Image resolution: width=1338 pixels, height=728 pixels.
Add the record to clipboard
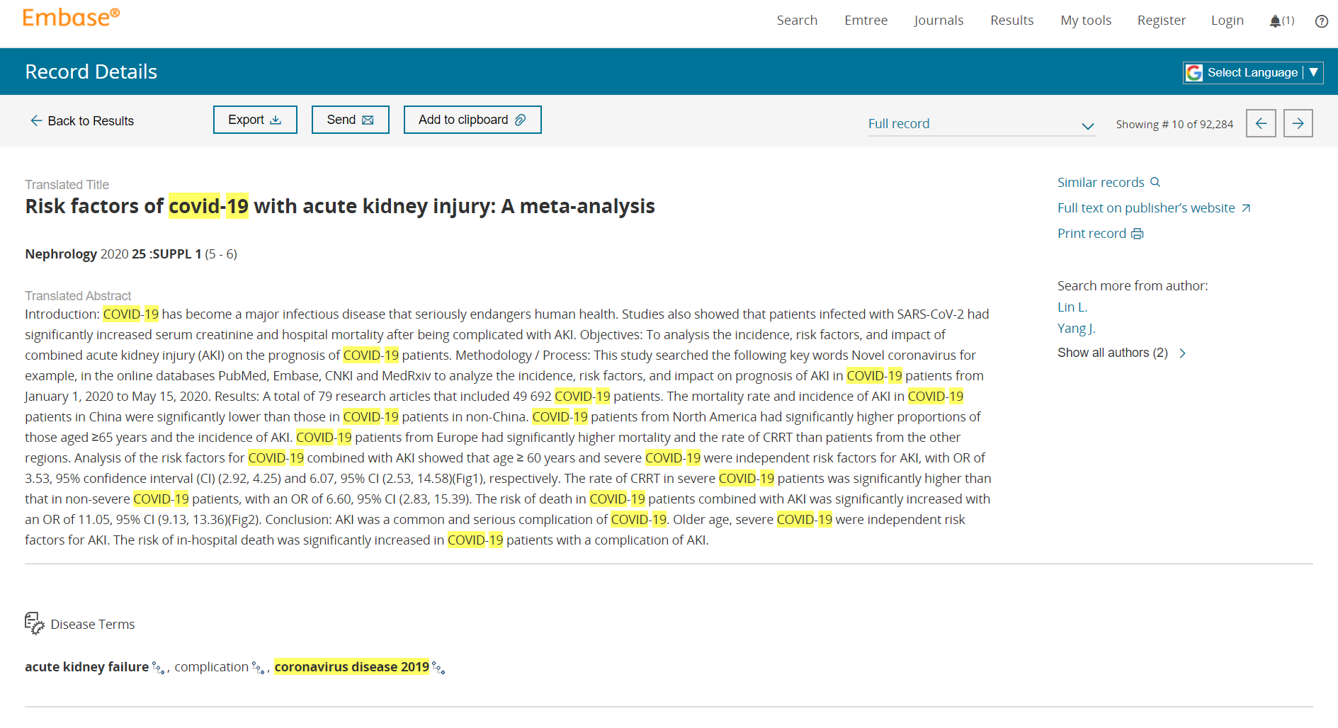click(x=472, y=120)
